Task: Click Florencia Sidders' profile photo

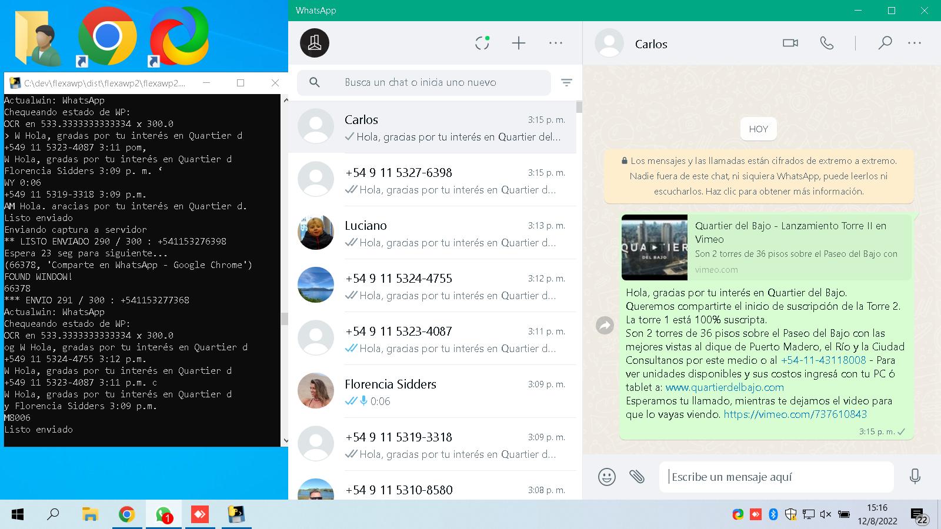Action: click(x=316, y=390)
